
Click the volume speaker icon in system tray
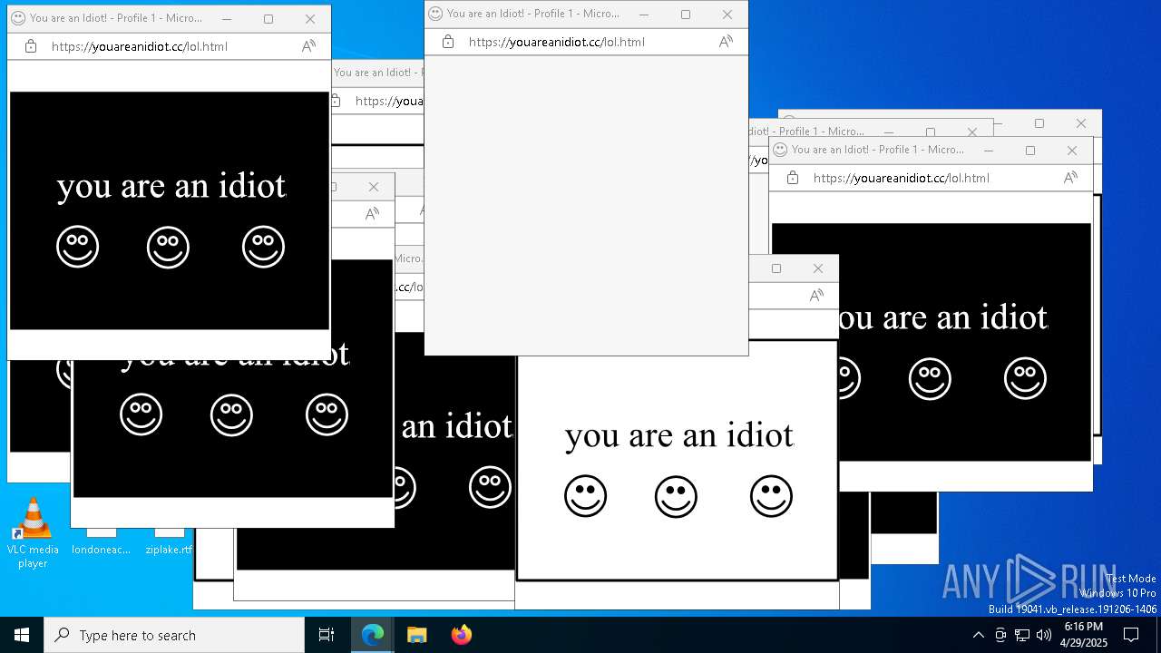[x=1044, y=635]
